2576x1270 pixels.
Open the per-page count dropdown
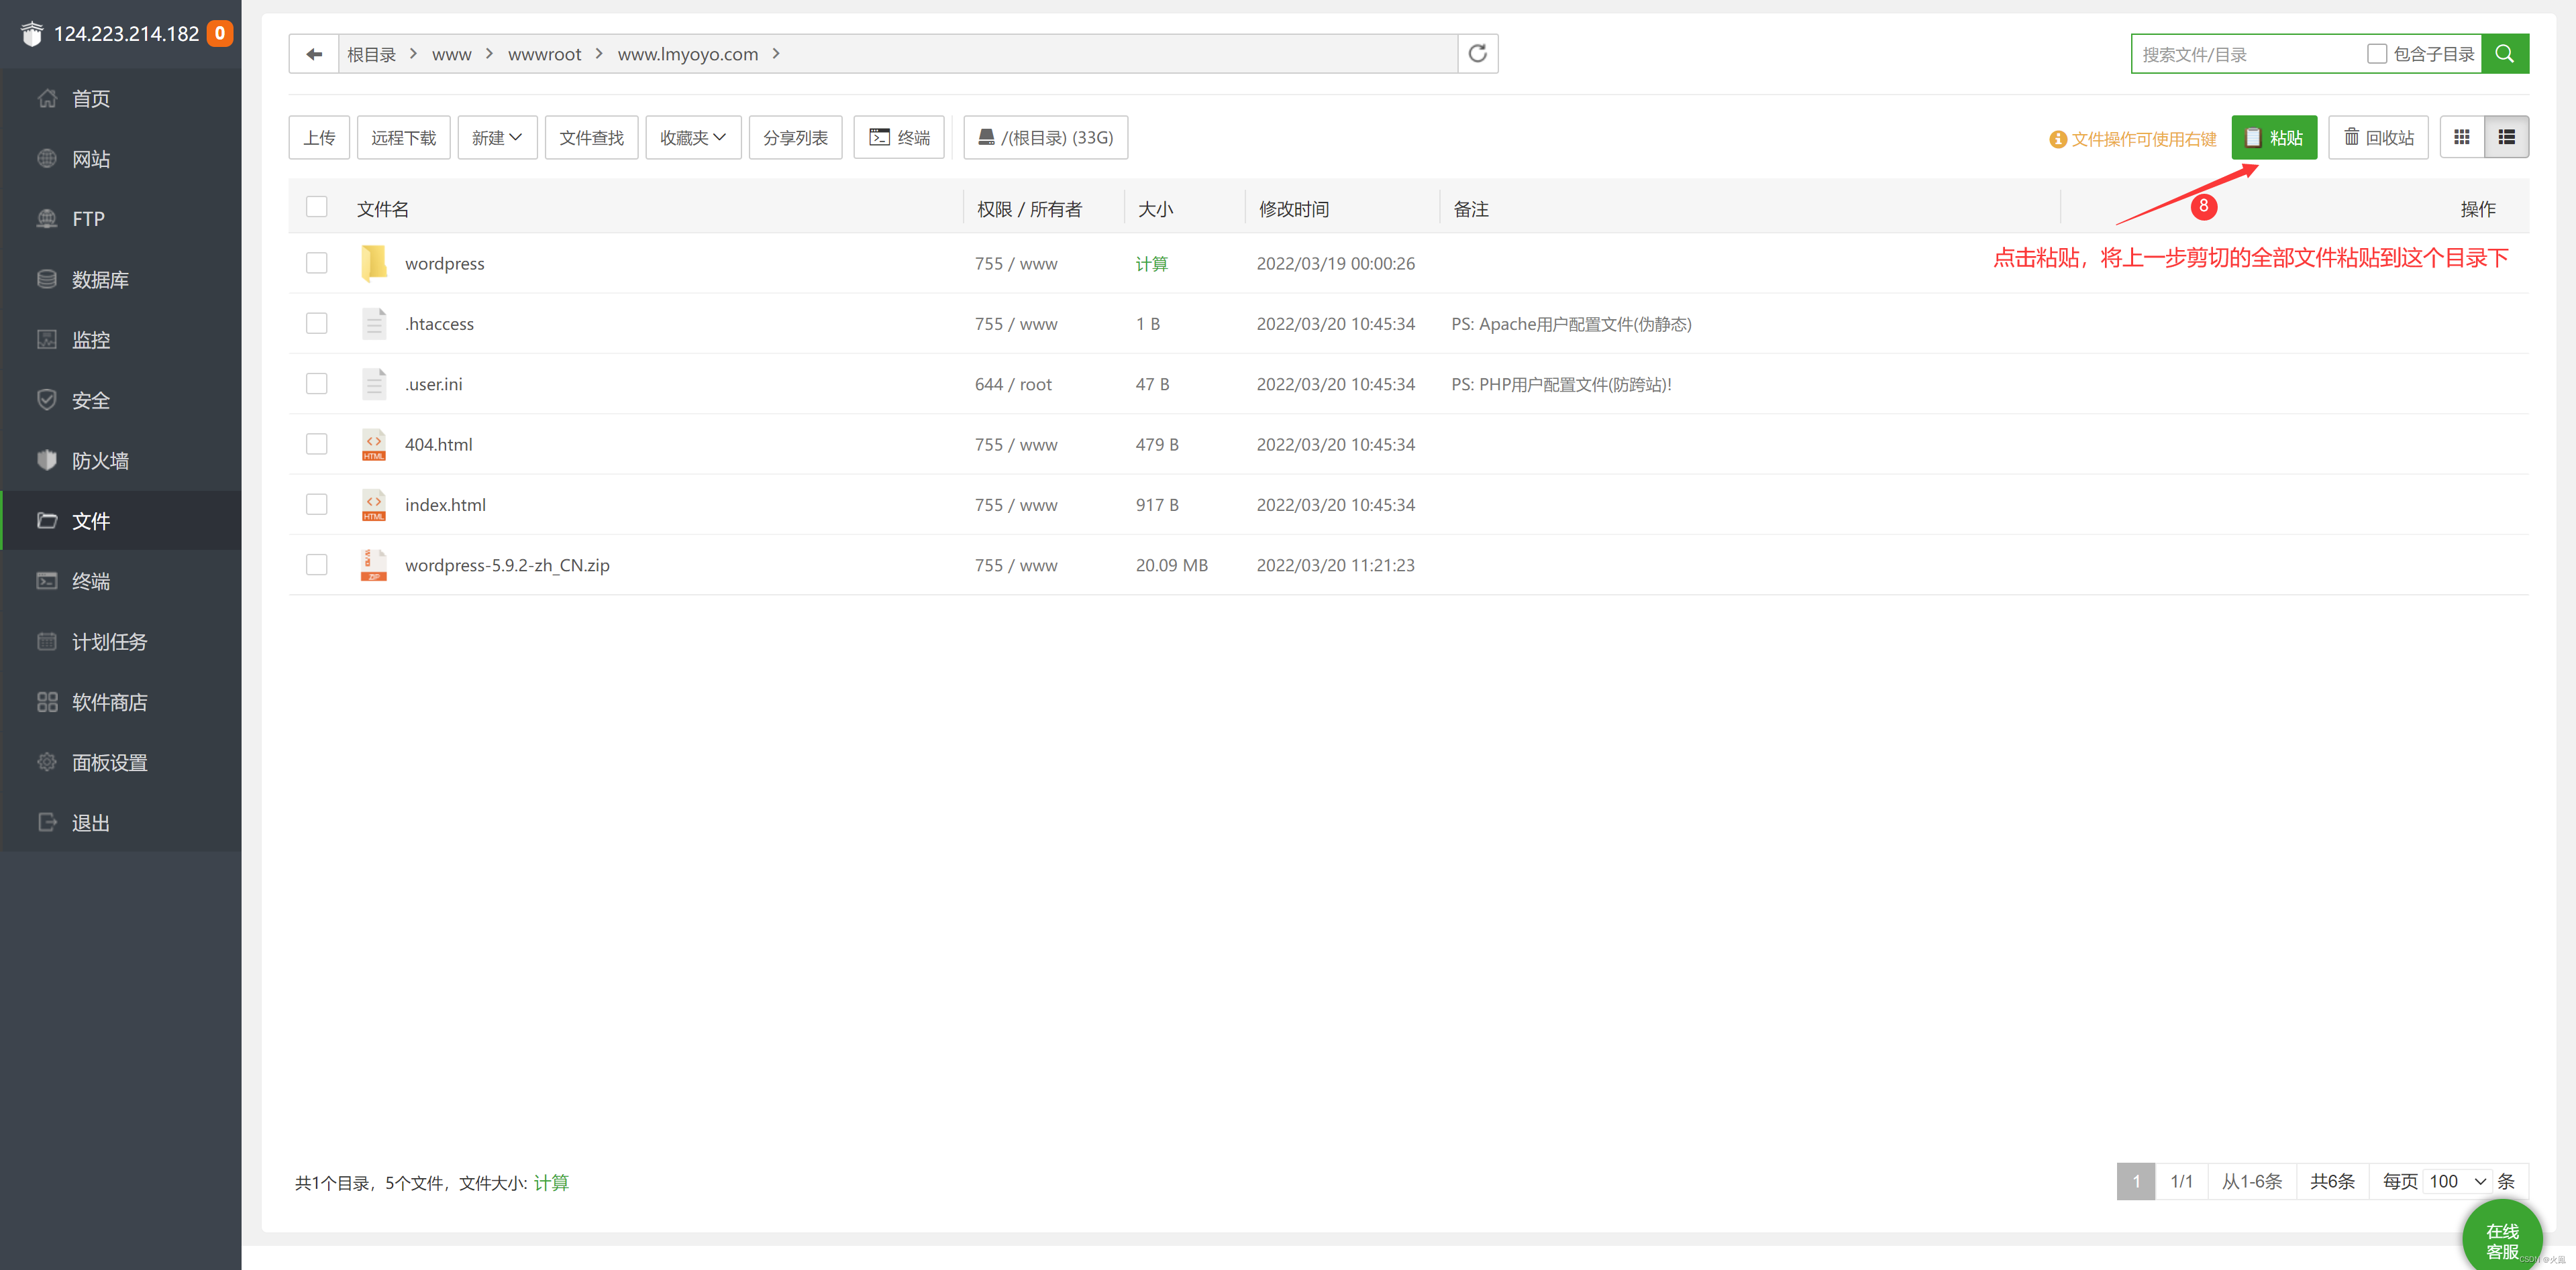click(x=2458, y=1181)
